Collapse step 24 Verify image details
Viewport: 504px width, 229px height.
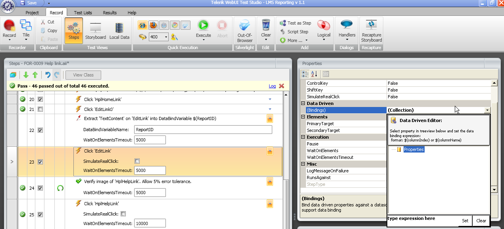[x=270, y=181]
